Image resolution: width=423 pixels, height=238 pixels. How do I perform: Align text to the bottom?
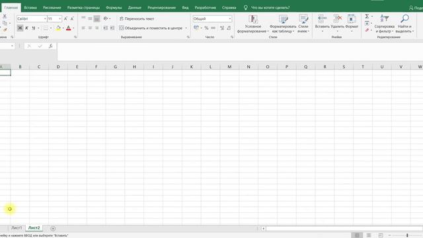(x=97, y=19)
